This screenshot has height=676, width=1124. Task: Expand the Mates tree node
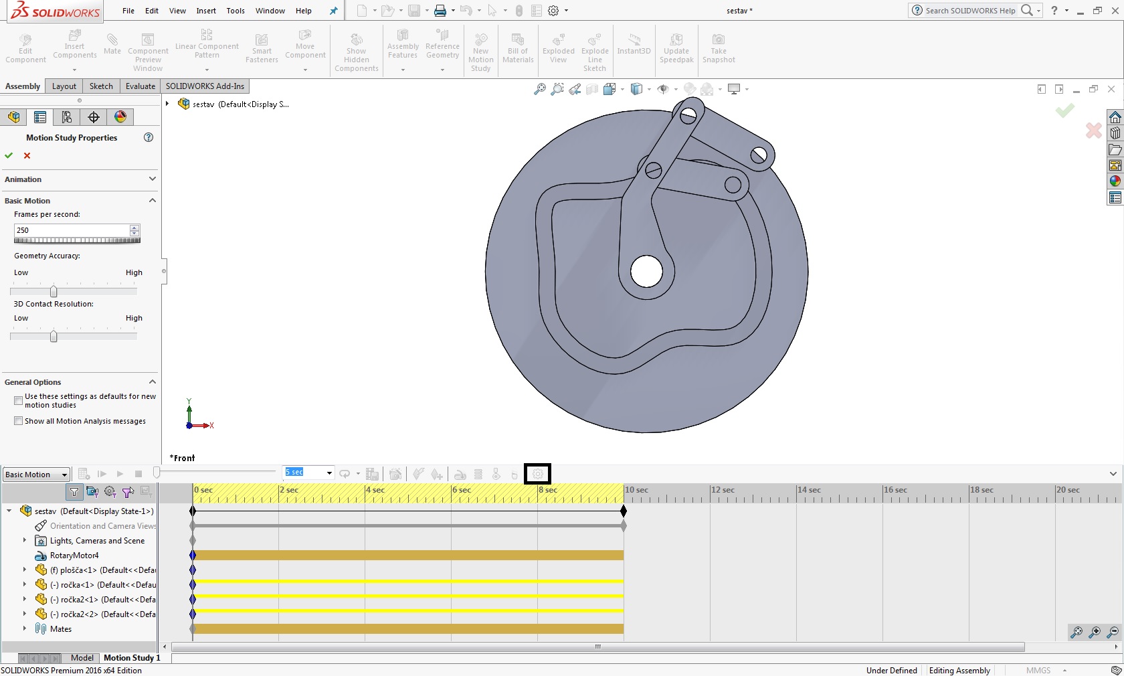click(x=25, y=628)
